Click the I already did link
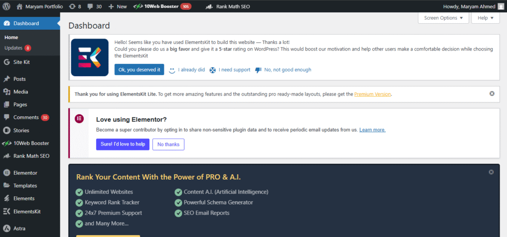Image resolution: width=507 pixels, height=237 pixels. (x=192, y=69)
